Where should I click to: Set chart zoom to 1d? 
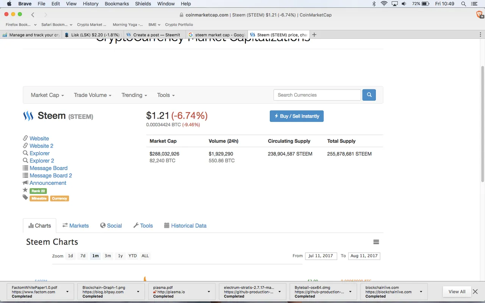pos(70,256)
